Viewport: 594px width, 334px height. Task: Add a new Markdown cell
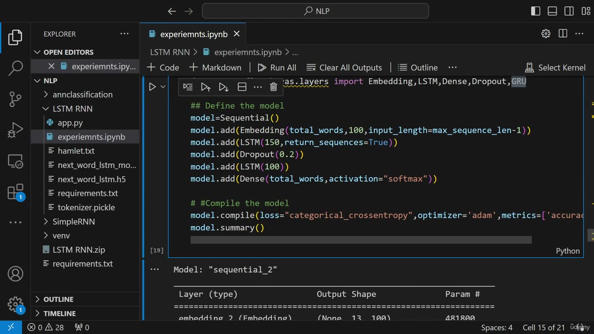pyautogui.click(x=215, y=67)
